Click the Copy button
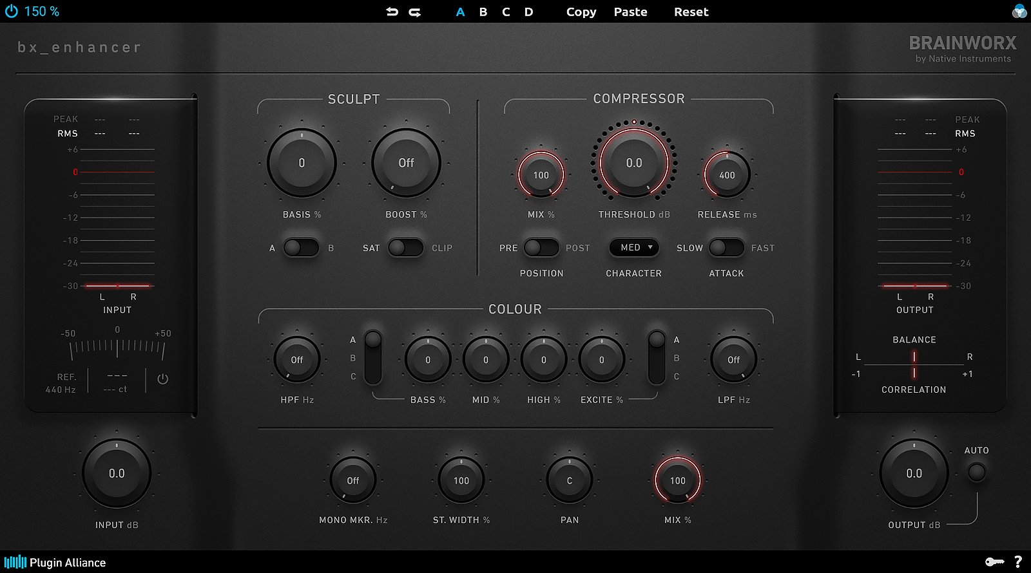The width and height of the screenshot is (1031, 573). [581, 12]
